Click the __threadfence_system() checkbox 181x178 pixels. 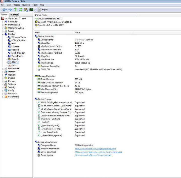click(x=39, y=135)
